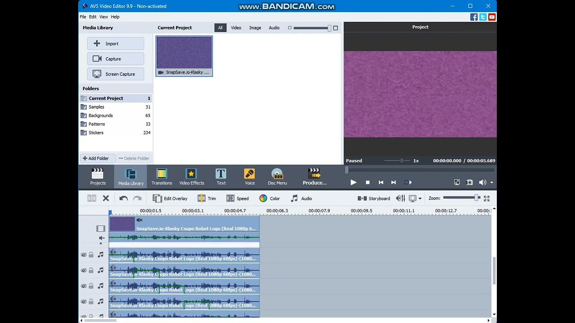The image size is (575, 323).
Task: Open the timeline view options dropdown
Action: point(420,198)
